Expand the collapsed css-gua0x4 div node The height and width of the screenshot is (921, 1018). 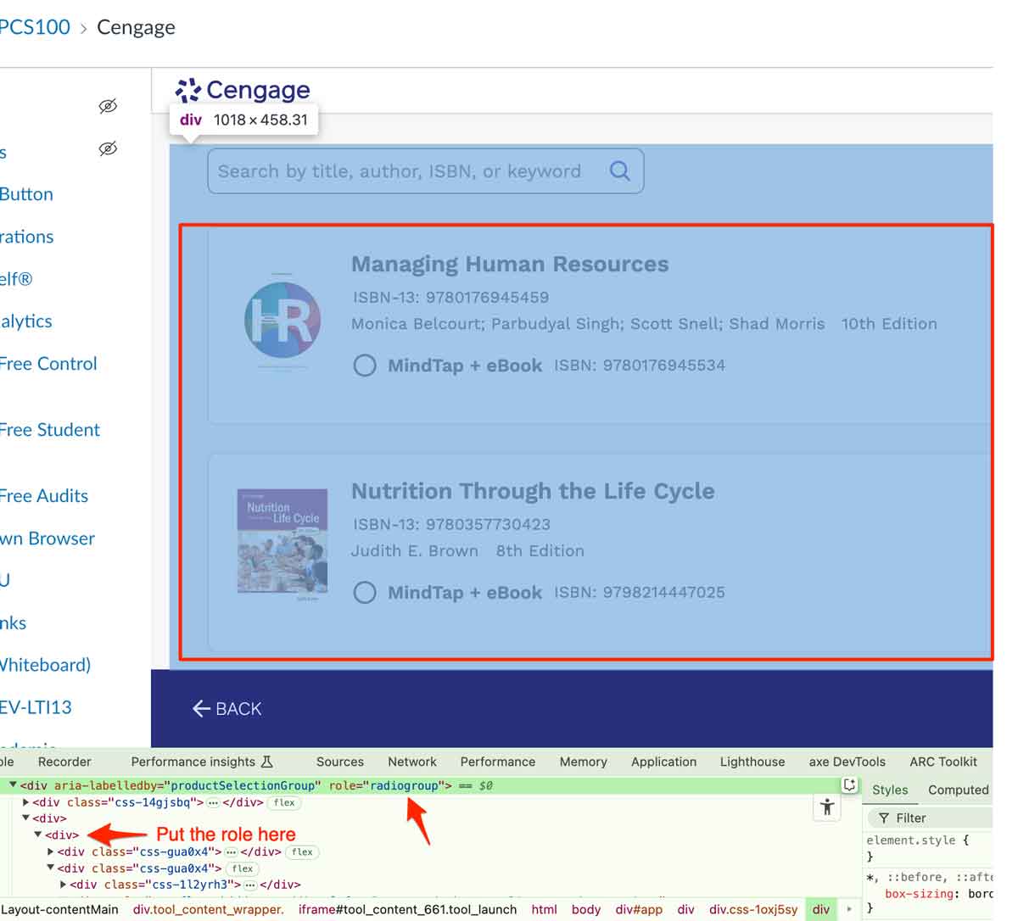[x=51, y=852]
